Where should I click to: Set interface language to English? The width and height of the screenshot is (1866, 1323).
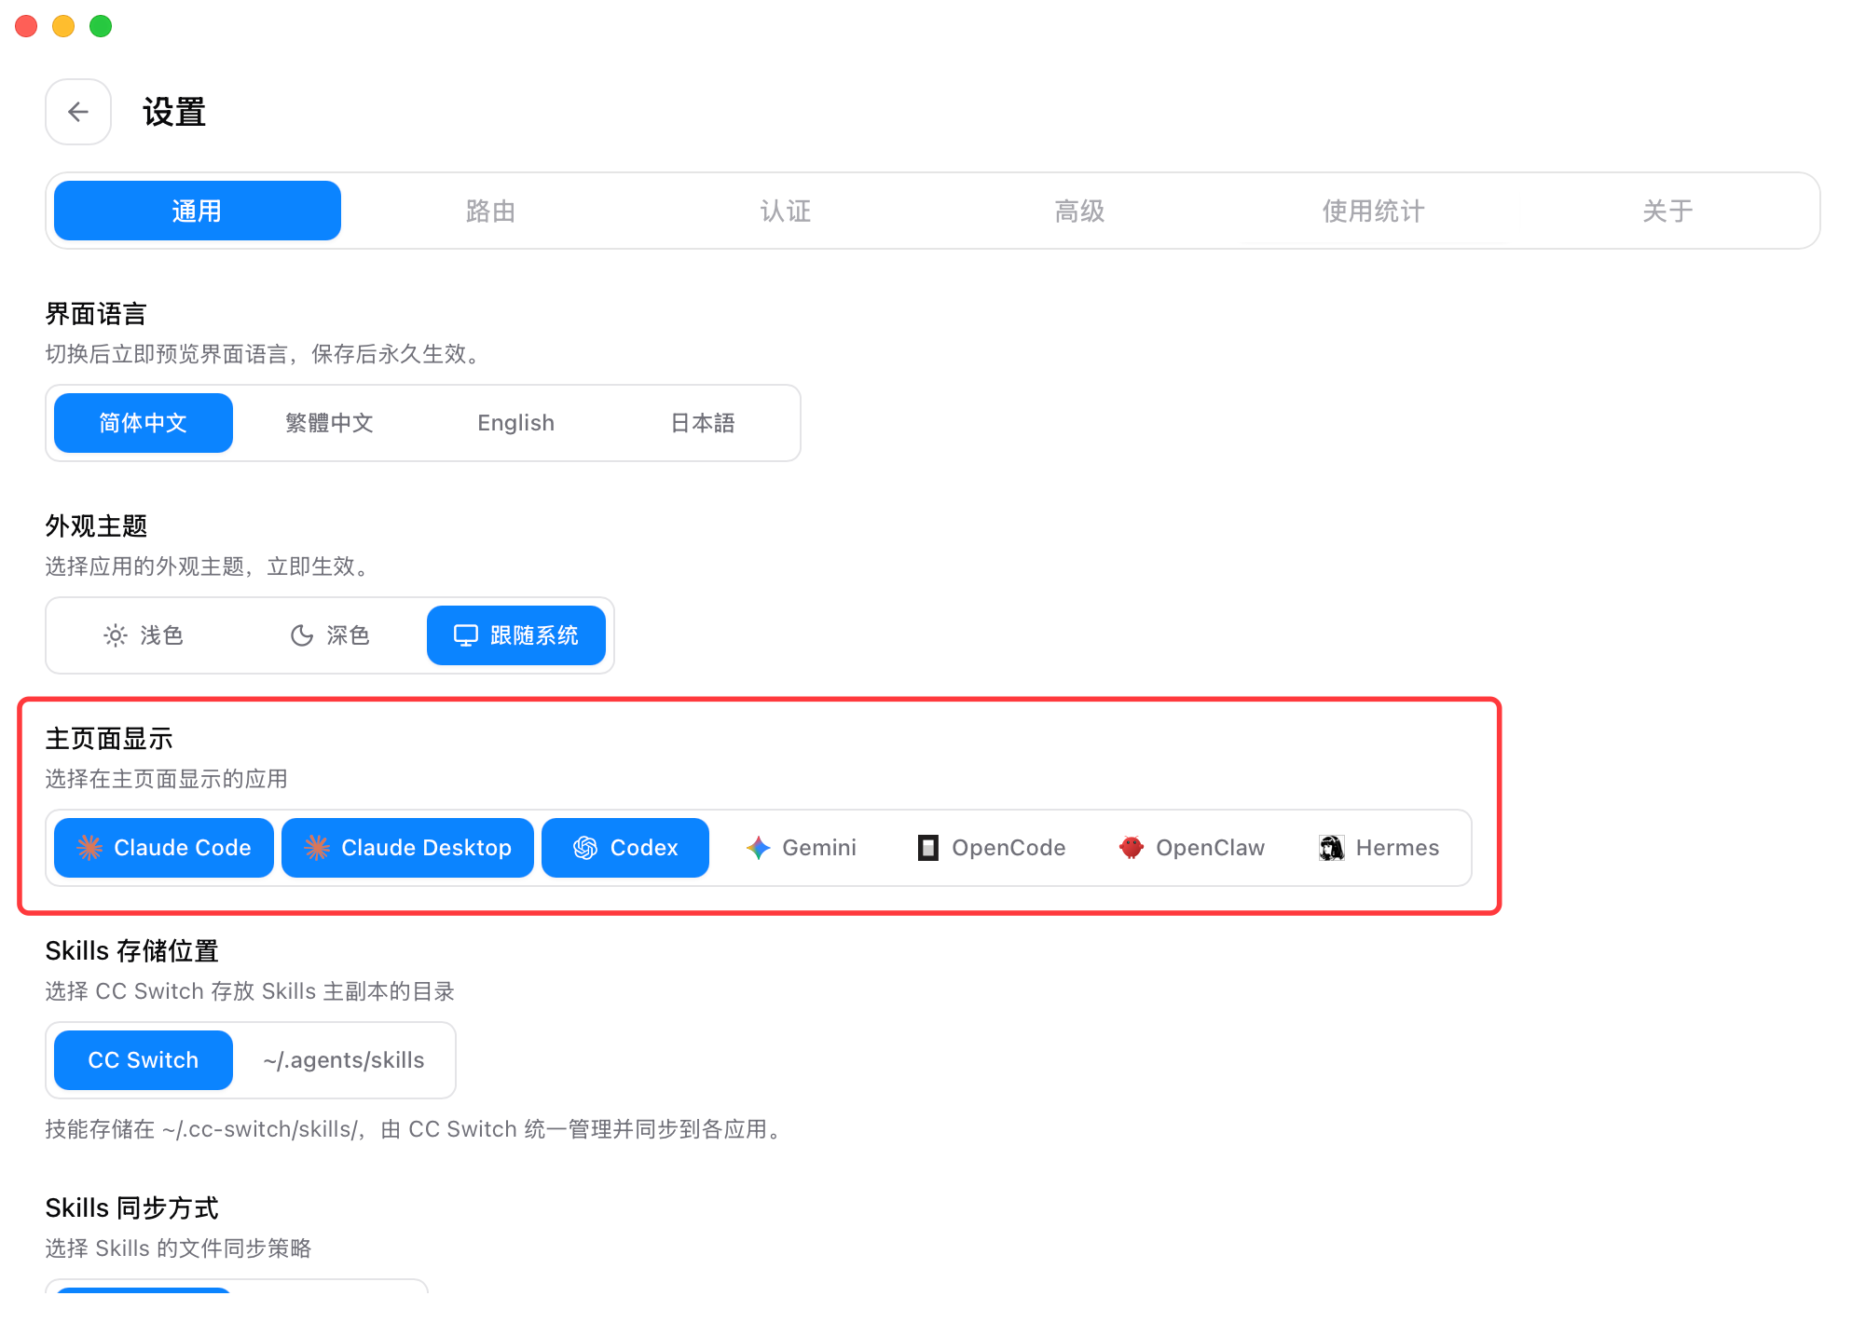[x=516, y=423]
